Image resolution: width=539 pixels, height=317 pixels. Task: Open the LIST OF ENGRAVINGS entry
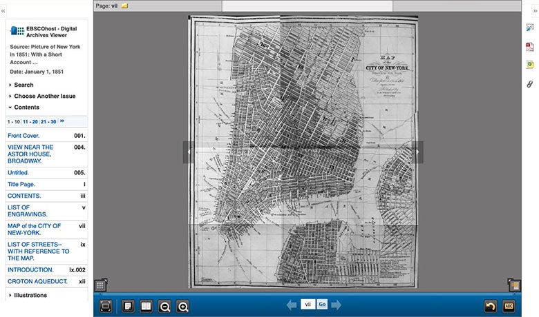pos(27,211)
